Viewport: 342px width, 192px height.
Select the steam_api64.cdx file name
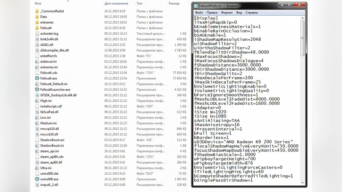52,157
